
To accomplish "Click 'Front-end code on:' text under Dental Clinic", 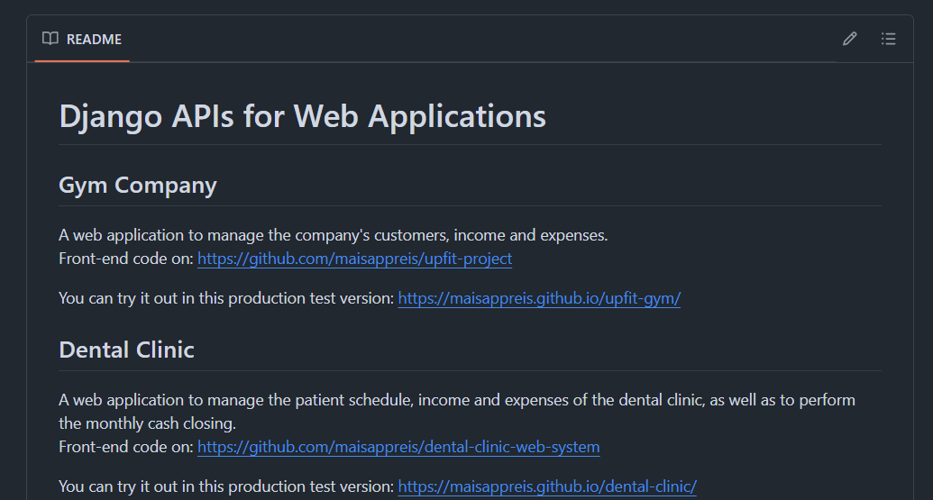I will 126,447.
